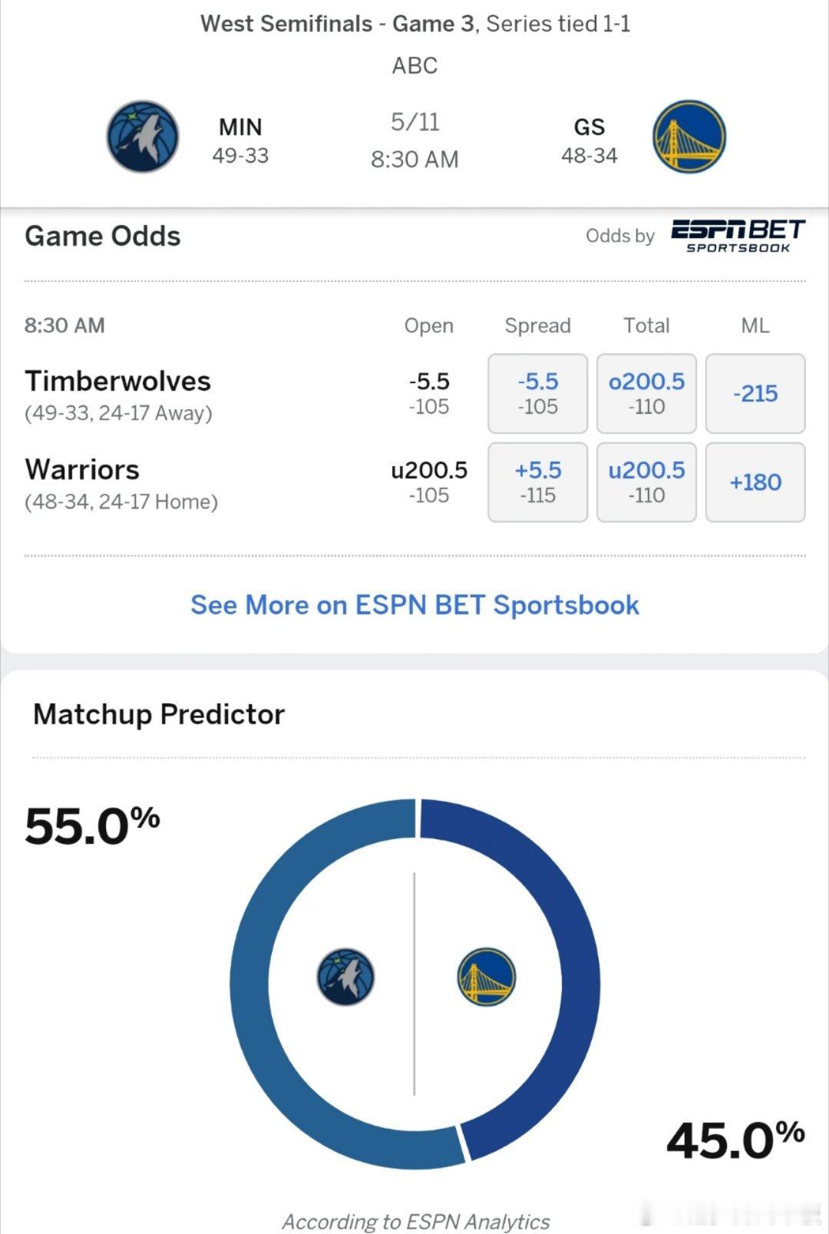Tap the Matchup Predictor heading

[159, 715]
